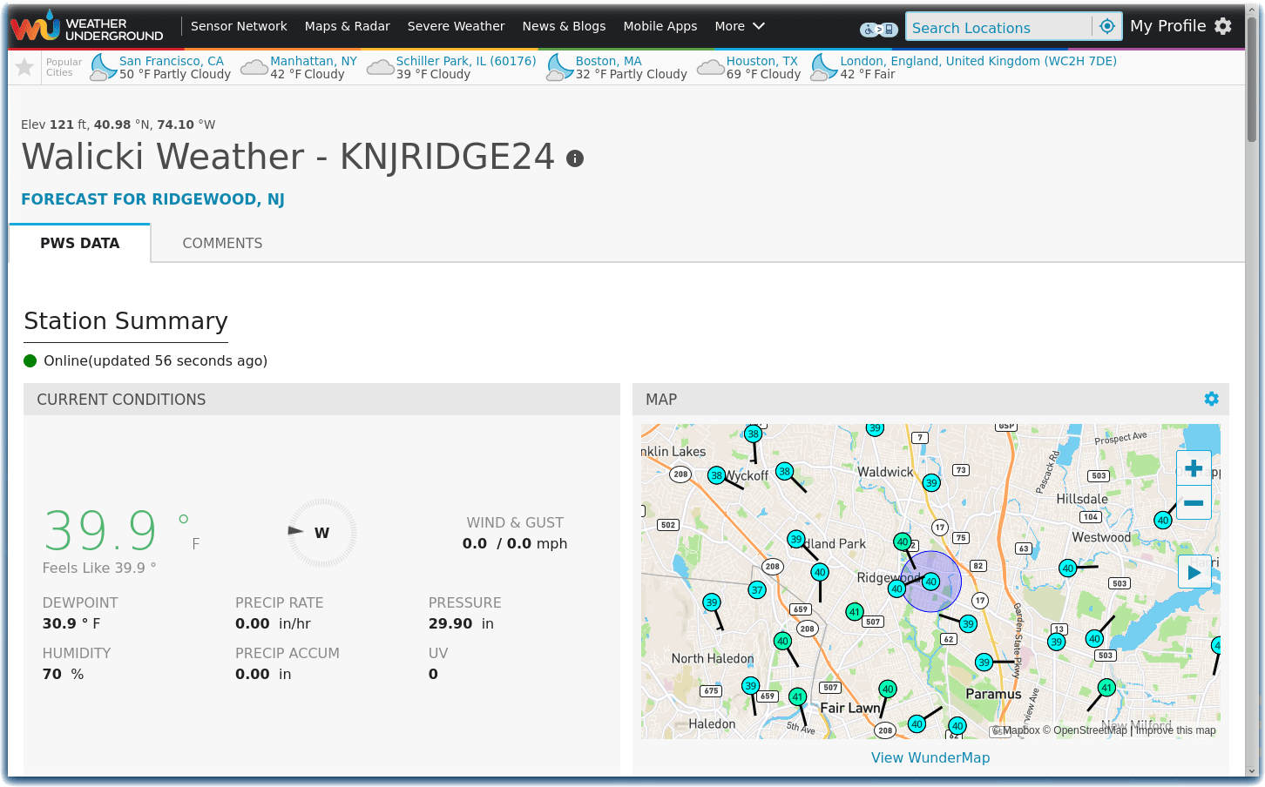Viewport: 1265px width, 787px height.
Task: Click the Mapbox attribution link
Action: tap(1017, 730)
